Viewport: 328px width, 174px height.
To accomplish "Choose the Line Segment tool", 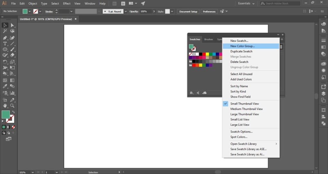I will tap(12, 44).
